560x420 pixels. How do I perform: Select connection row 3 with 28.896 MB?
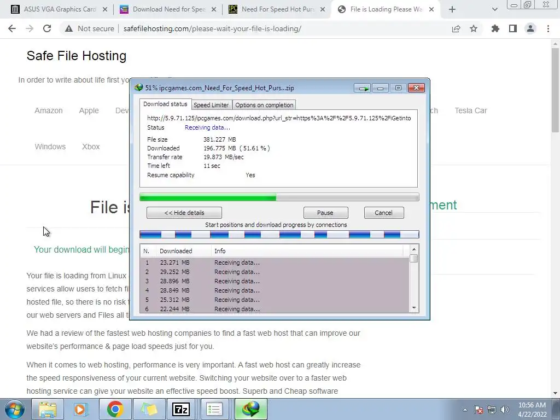(275, 281)
